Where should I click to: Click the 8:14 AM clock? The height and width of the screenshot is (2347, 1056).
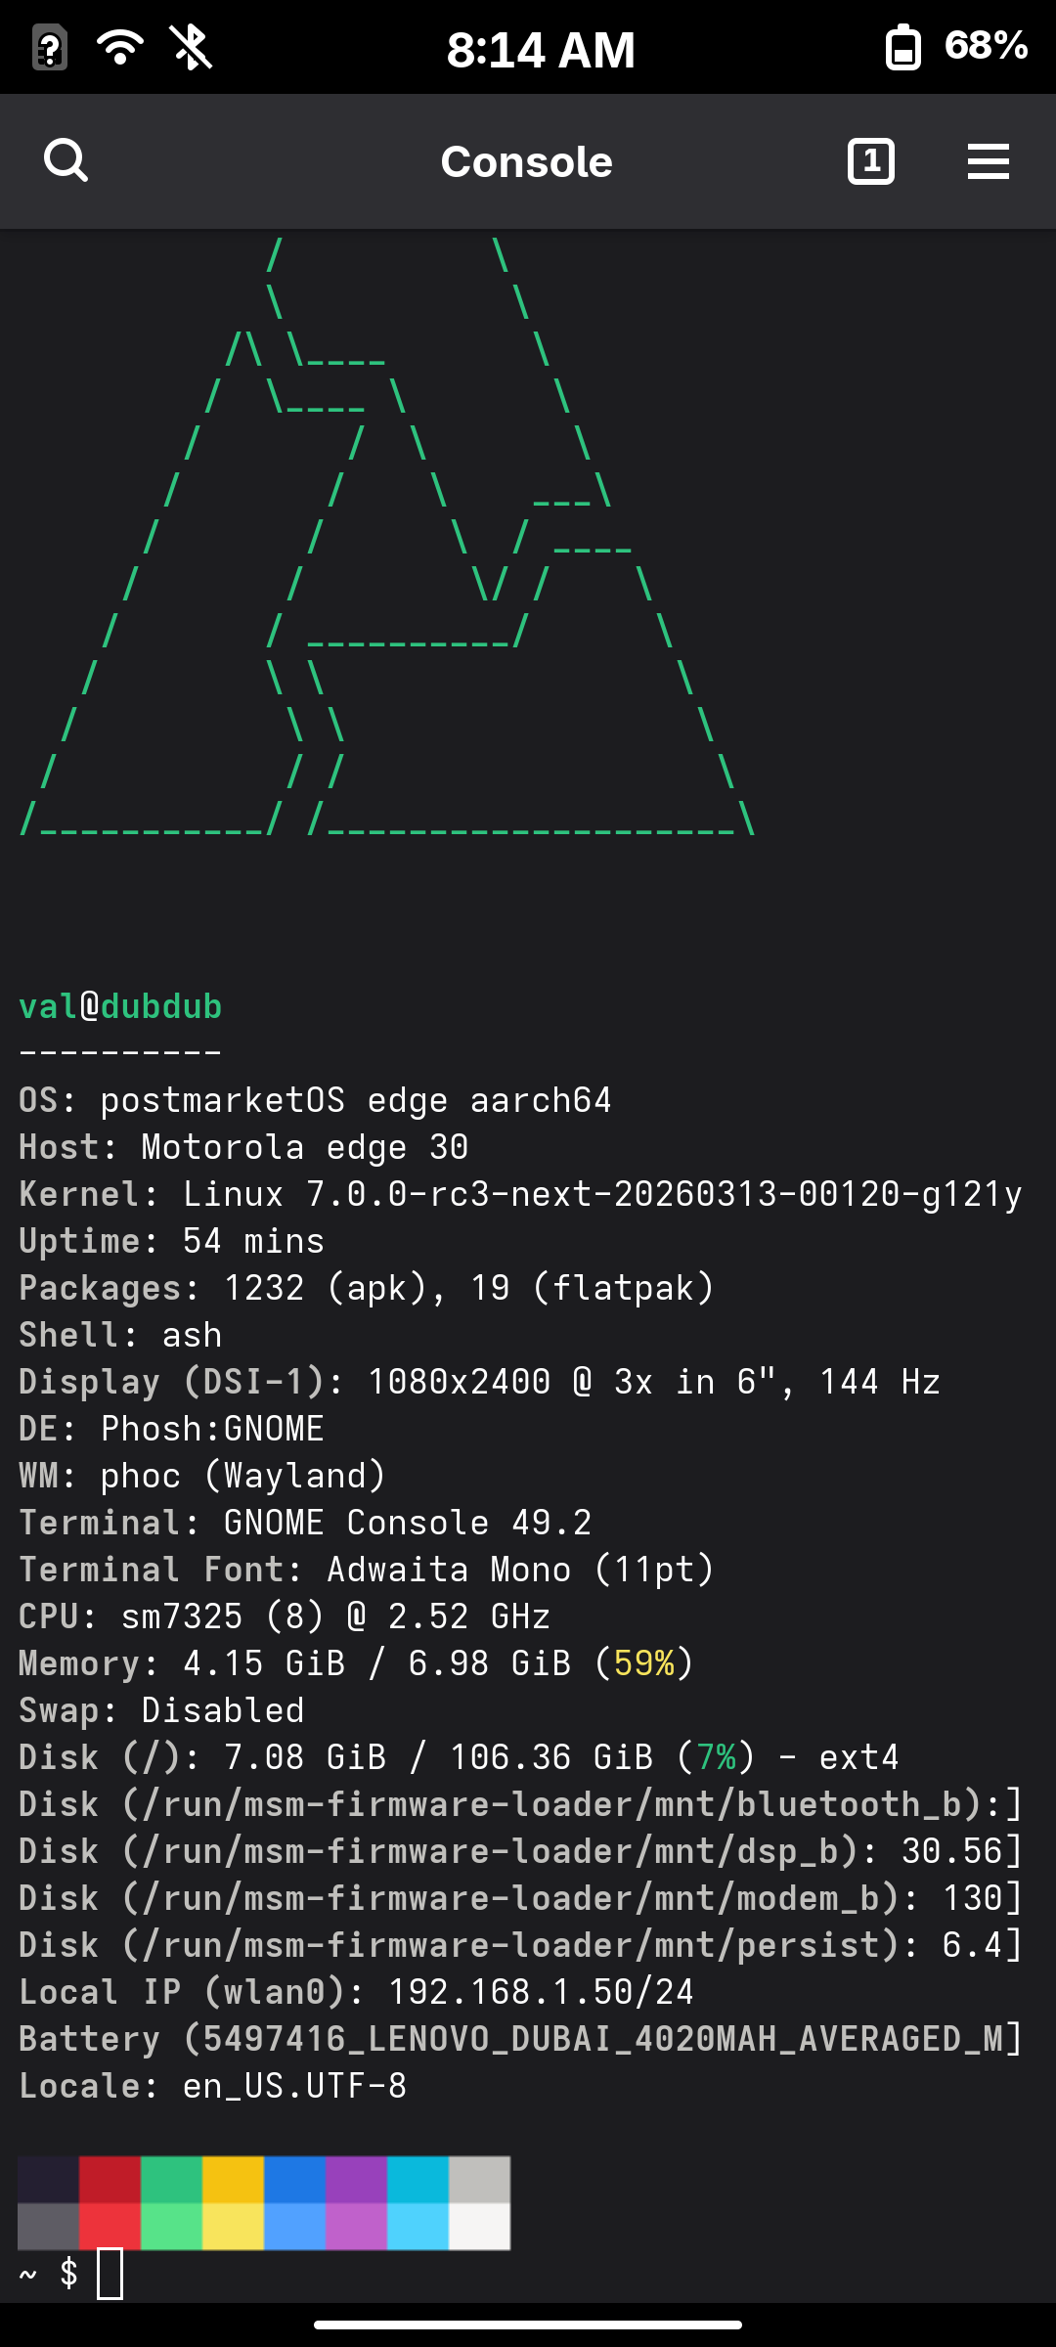click(x=541, y=49)
